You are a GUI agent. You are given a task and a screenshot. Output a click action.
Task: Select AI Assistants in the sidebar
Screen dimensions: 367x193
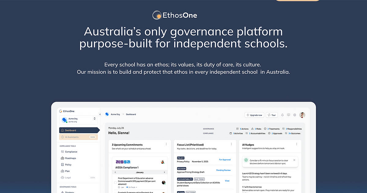[x=78, y=137]
